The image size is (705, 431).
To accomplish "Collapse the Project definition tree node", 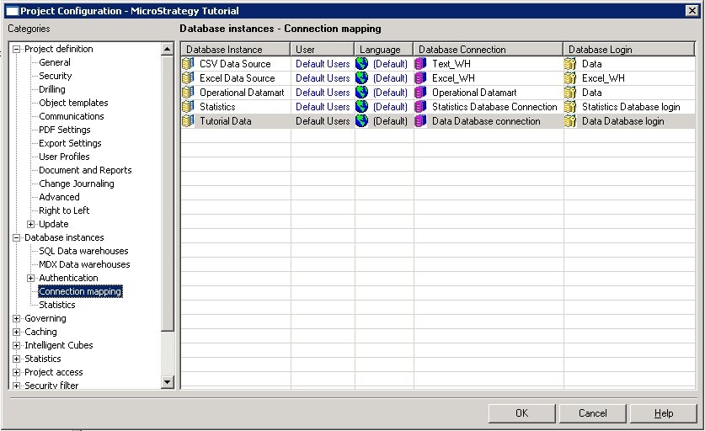I will pos(17,49).
